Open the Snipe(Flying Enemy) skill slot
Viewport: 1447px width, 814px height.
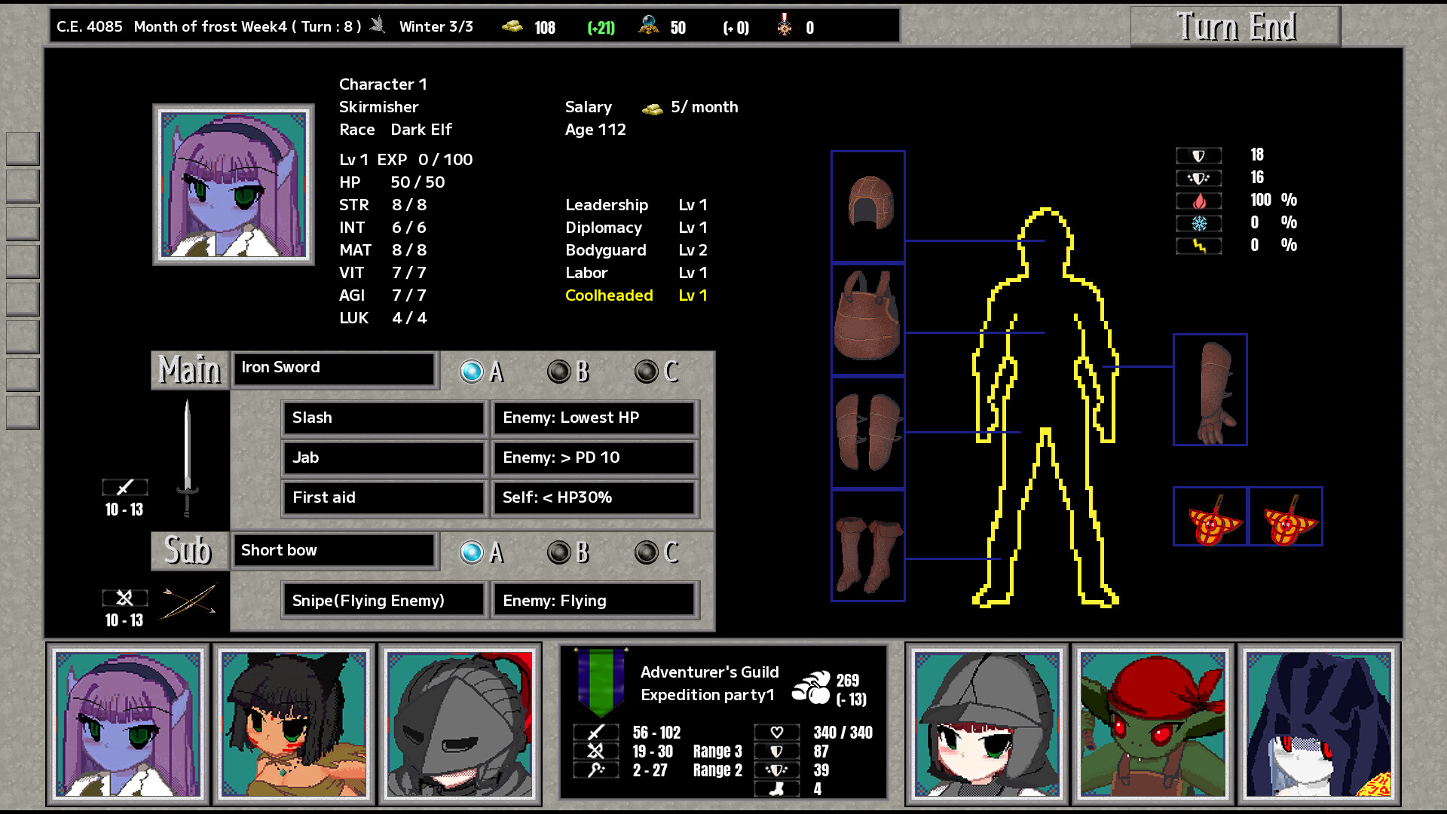[383, 601]
